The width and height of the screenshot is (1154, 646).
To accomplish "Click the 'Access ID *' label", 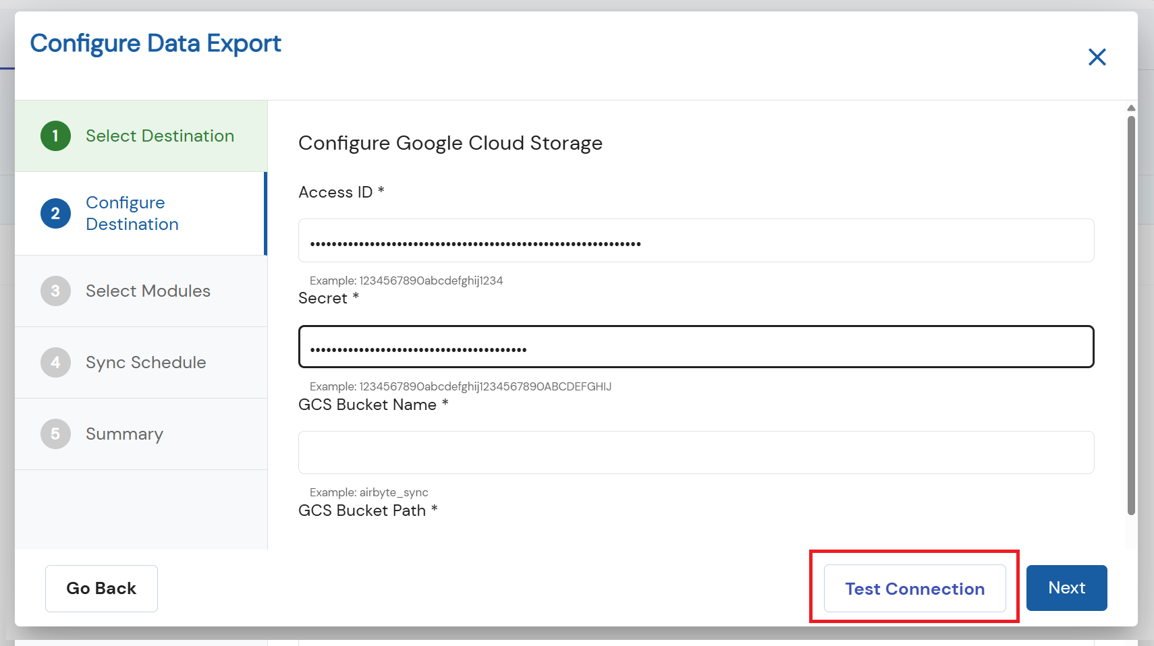I will 341,192.
